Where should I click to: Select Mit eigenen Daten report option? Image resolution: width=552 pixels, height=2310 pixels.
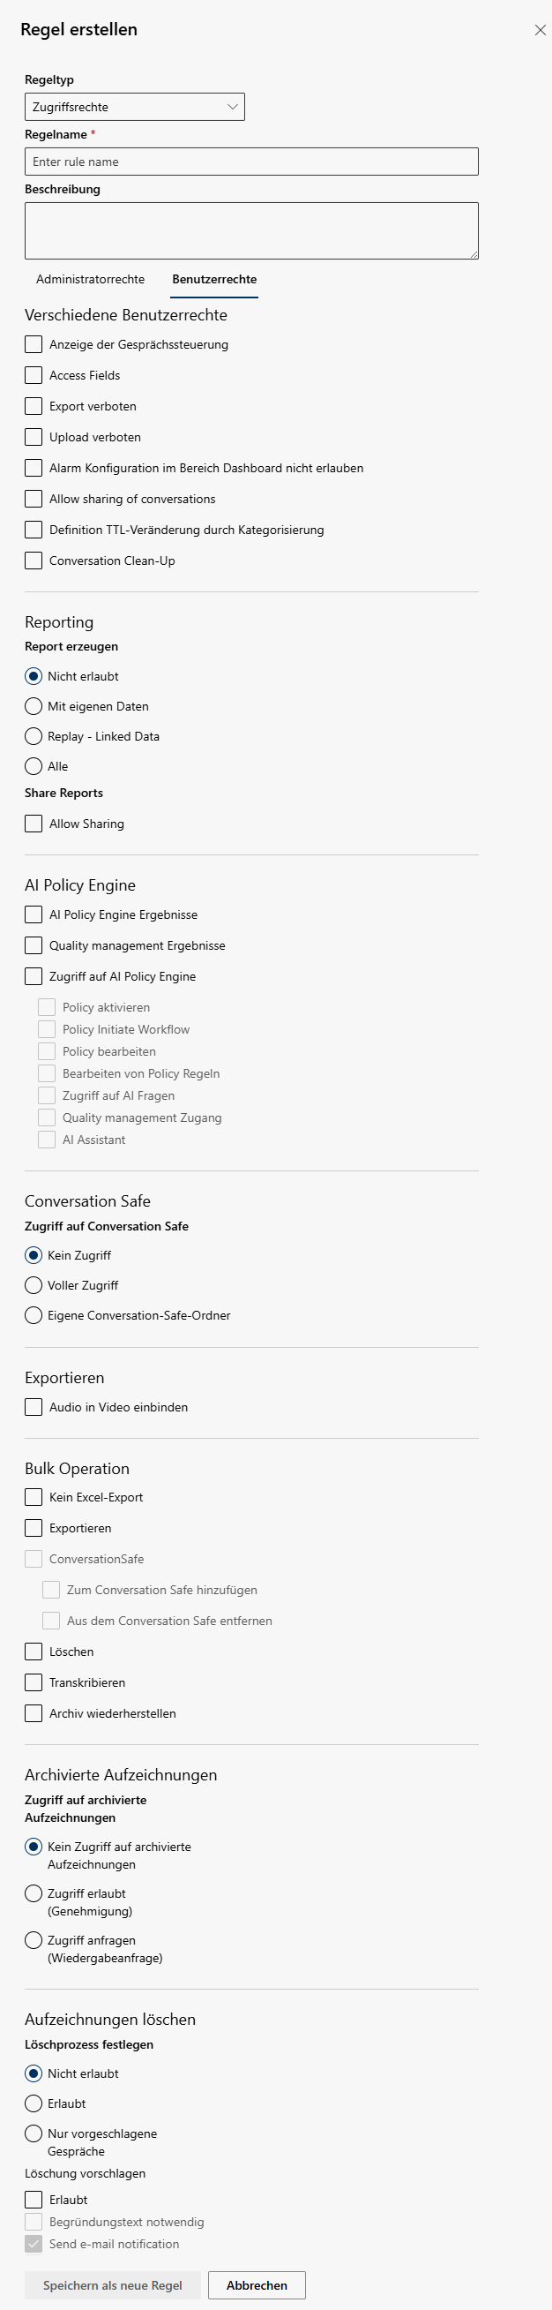34,706
